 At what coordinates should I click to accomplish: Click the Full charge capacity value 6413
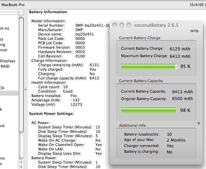[94, 78]
